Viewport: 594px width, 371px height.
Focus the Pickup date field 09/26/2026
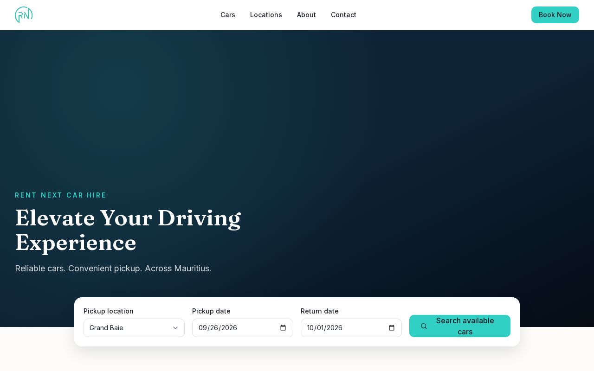(243, 328)
